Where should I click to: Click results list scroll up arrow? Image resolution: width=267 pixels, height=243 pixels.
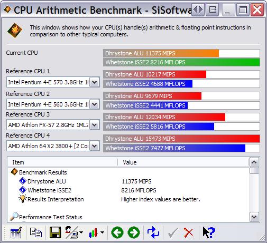[x=254, y=162]
